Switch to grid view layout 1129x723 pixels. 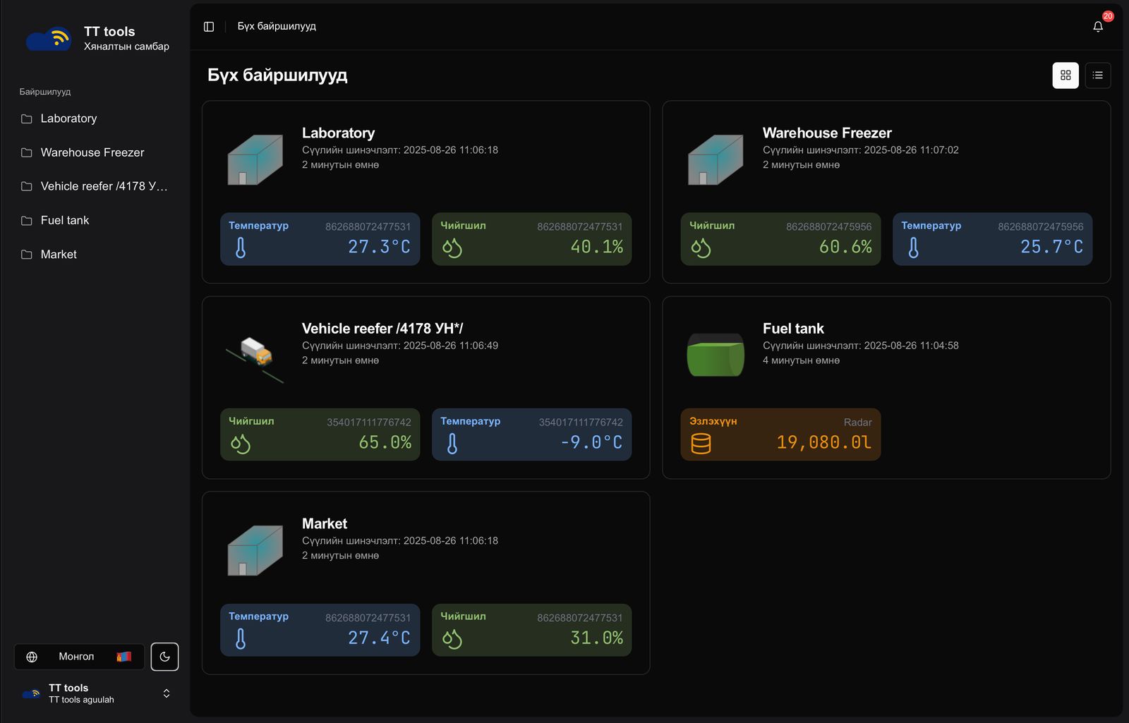pyautogui.click(x=1065, y=75)
